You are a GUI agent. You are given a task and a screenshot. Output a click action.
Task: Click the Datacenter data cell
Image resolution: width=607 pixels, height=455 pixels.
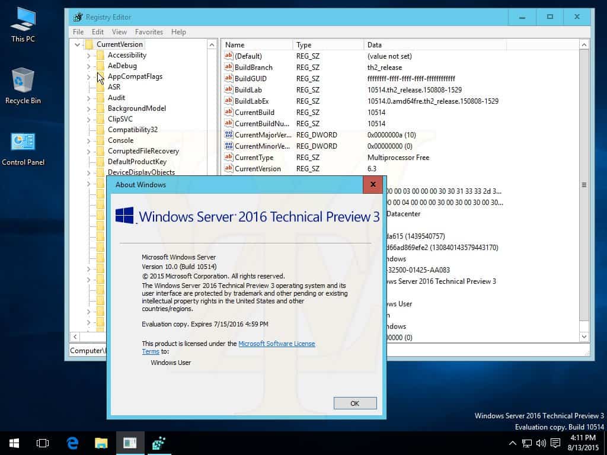tap(403, 213)
